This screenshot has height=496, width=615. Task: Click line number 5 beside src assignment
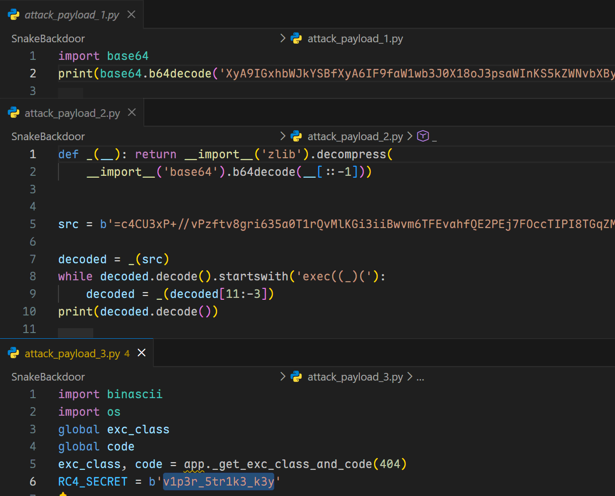33,224
